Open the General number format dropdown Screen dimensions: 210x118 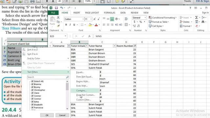pos(145,18)
